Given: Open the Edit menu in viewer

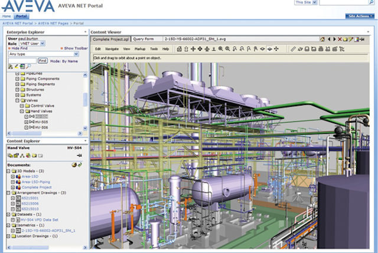Looking at the screenshot, I should [98, 49].
